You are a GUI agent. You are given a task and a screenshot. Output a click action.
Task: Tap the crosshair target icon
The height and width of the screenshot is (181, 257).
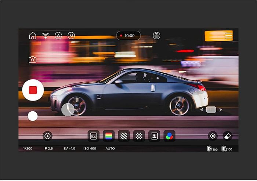click(213, 136)
